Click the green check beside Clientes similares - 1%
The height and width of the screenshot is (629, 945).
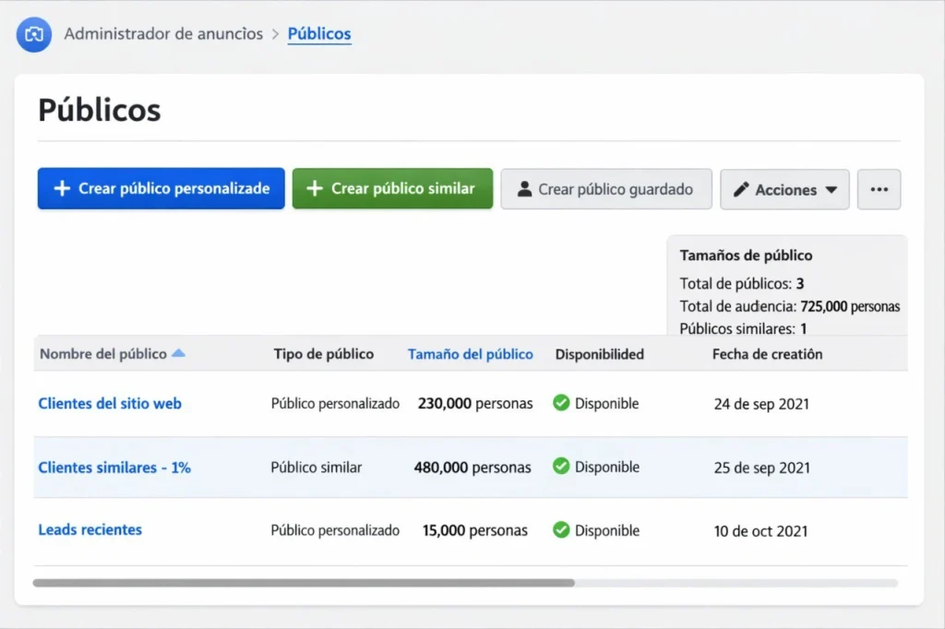(x=561, y=468)
